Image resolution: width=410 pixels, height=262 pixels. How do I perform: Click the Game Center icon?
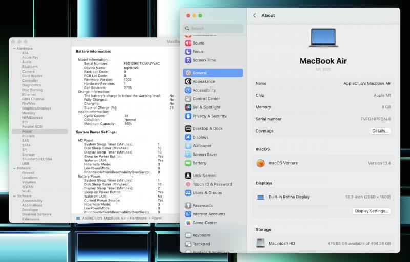pos(188,223)
